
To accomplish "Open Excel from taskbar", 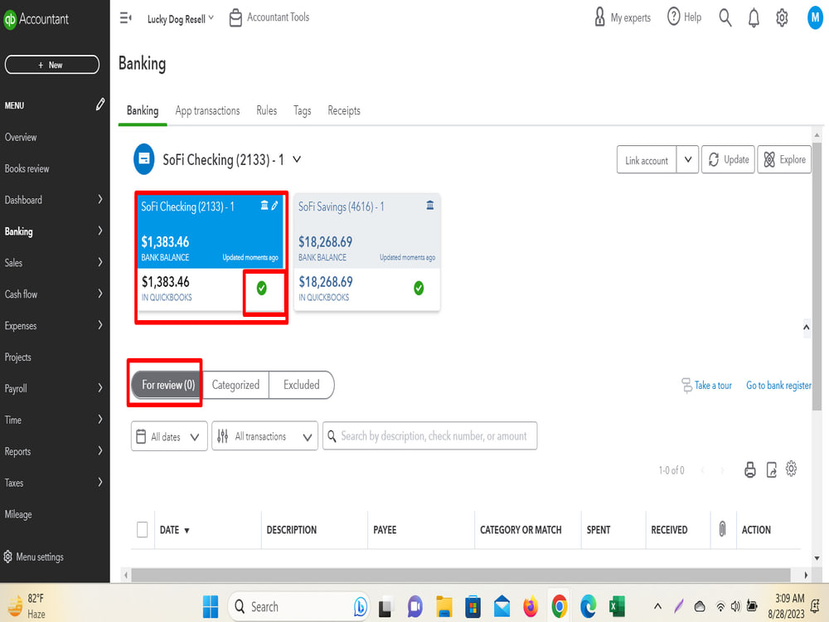I will (x=617, y=606).
